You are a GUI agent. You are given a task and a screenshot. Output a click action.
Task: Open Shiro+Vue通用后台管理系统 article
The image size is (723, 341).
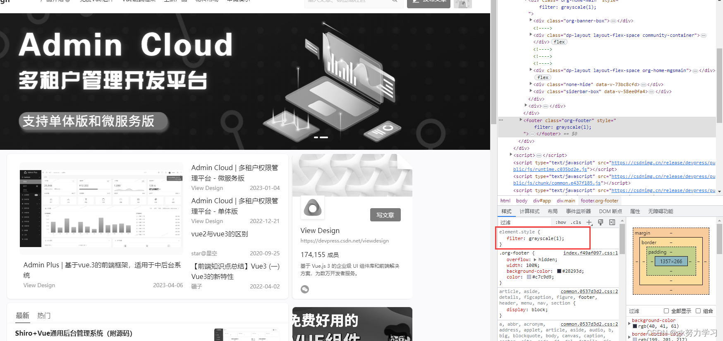pos(74,333)
